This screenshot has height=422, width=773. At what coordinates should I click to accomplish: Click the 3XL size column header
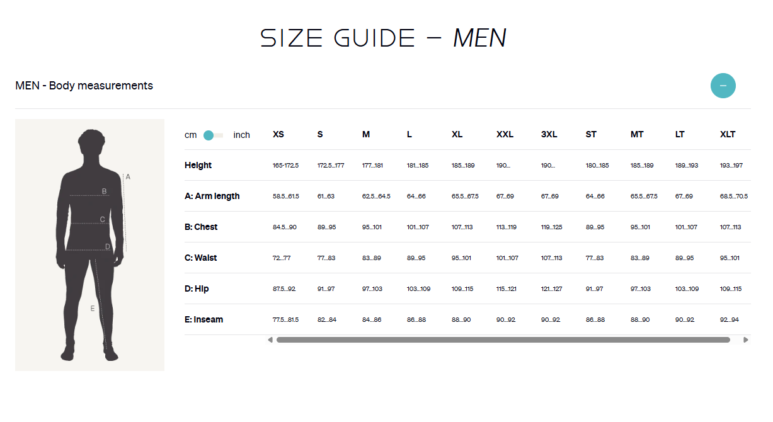[x=549, y=135]
